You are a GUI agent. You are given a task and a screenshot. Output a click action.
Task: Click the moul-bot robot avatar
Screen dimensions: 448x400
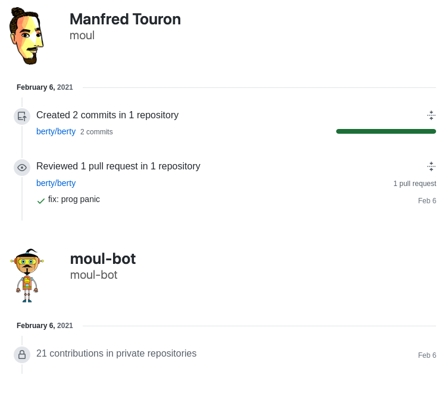(27, 275)
